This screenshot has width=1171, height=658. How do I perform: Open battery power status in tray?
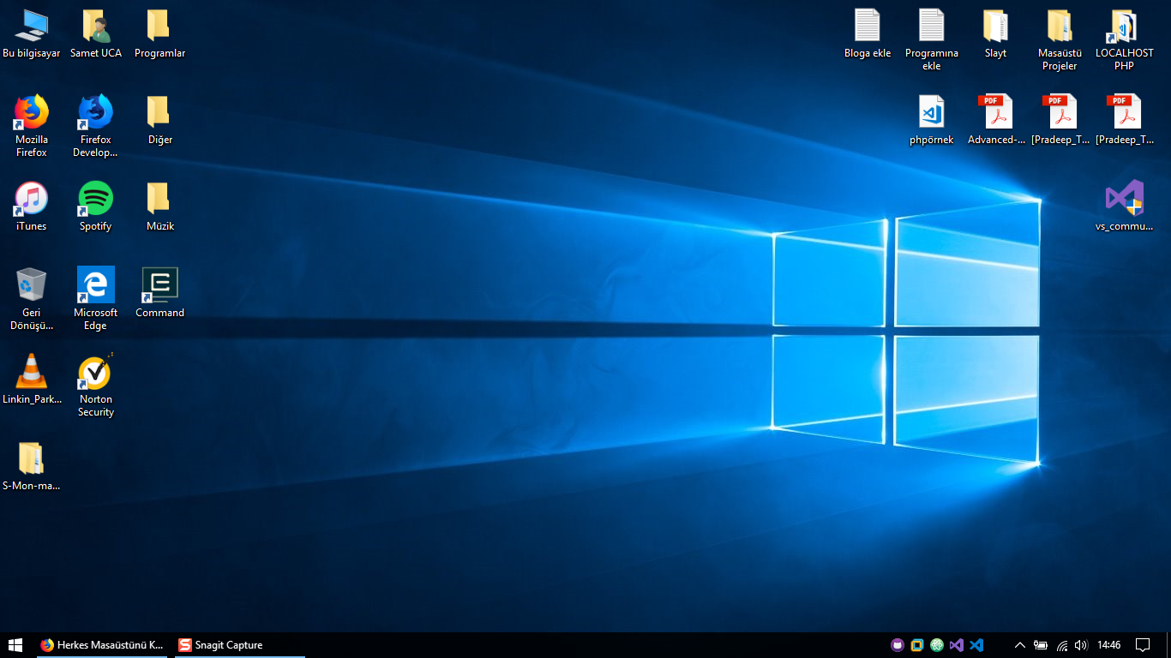pyautogui.click(x=1041, y=645)
